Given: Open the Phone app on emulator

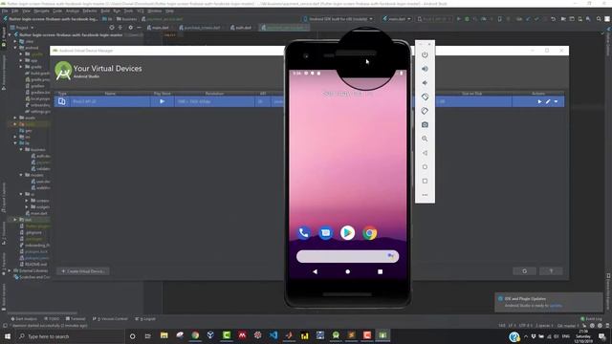Looking at the screenshot, I should tap(304, 233).
